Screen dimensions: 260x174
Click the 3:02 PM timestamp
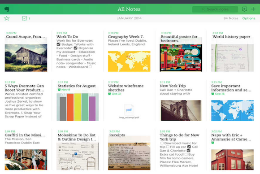click(217, 131)
